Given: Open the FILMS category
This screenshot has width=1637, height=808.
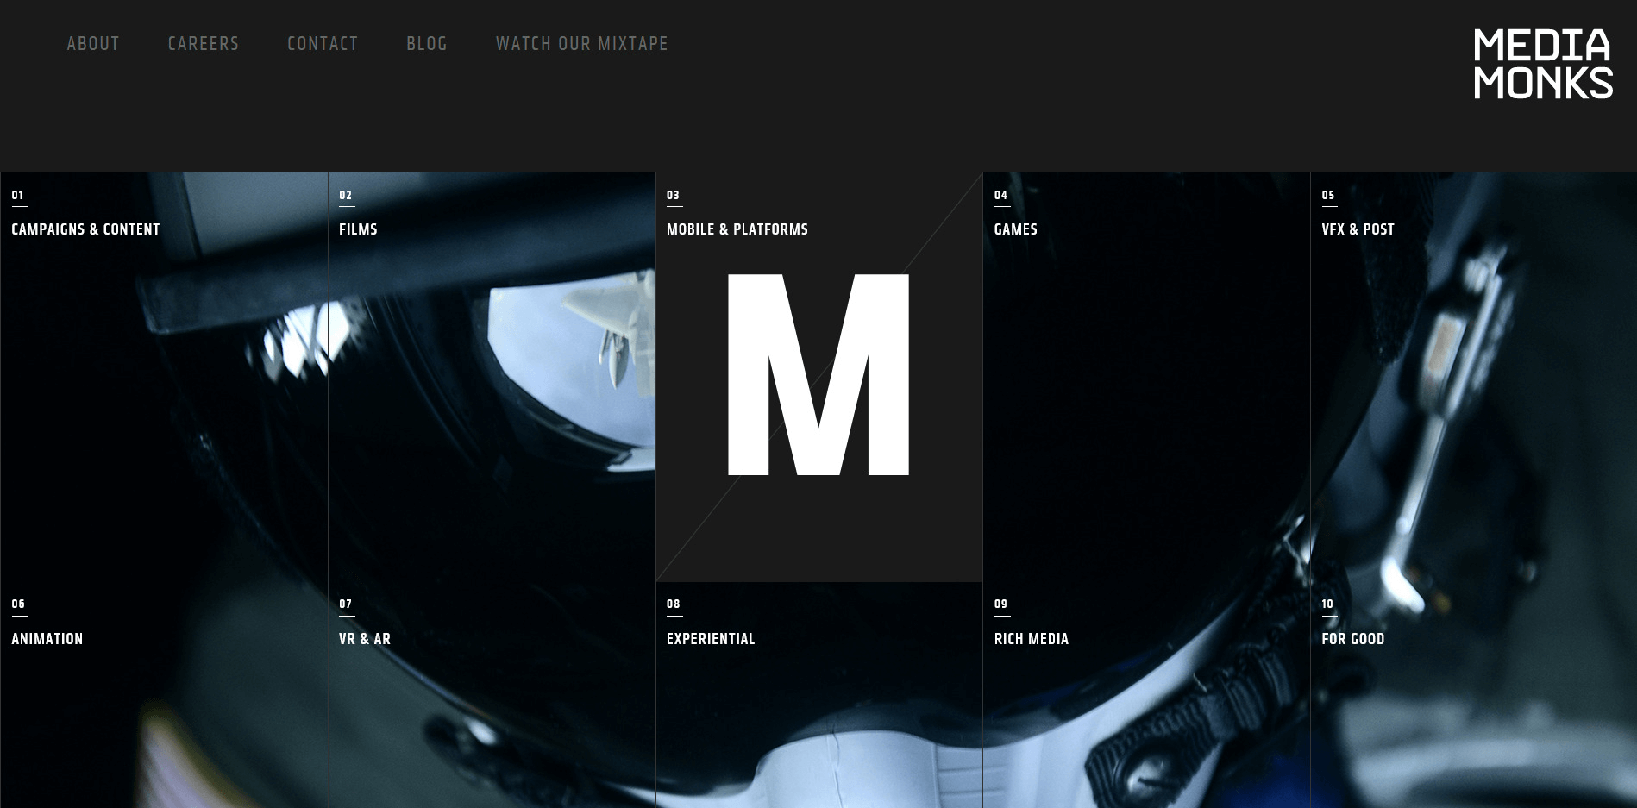Looking at the screenshot, I should pos(359,229).
